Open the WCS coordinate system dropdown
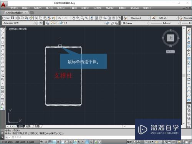The image size is (192, 144). pyautogui.click(x=170, y=51)
